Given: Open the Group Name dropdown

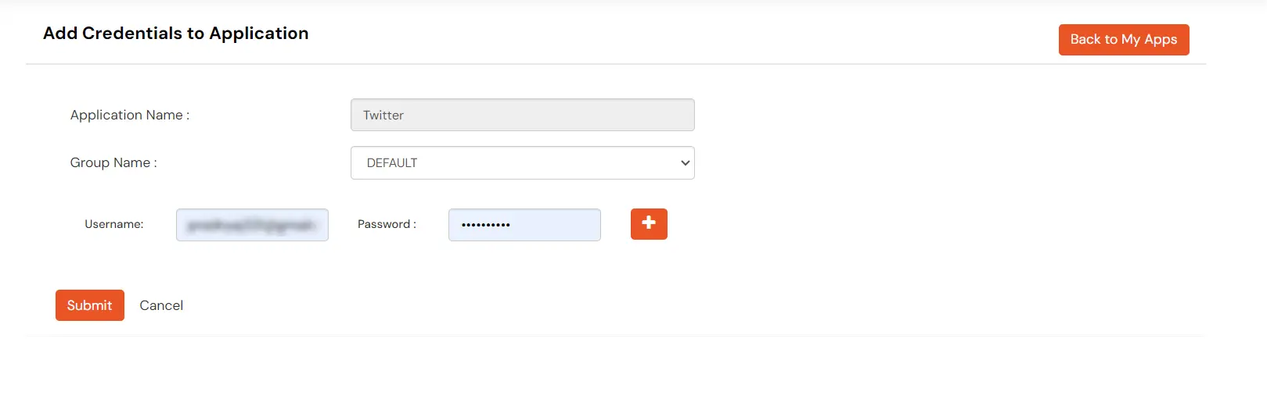Looking at the screenshot, I should pyautogui.click(x=523, y=163).
